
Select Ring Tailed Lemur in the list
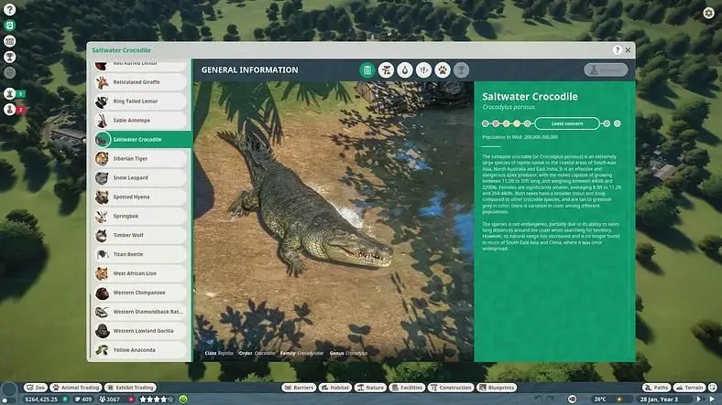(140, 101)
